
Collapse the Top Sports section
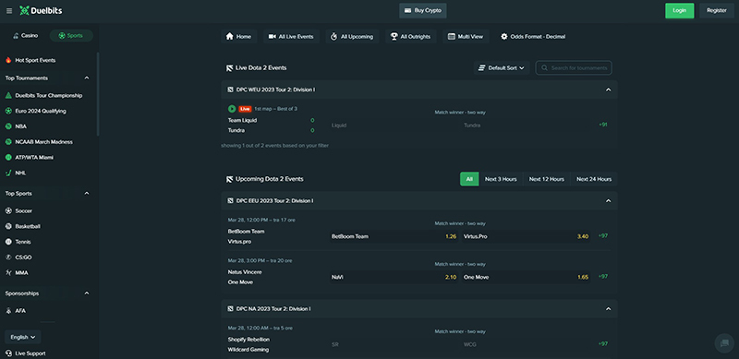tap(87, 194)
